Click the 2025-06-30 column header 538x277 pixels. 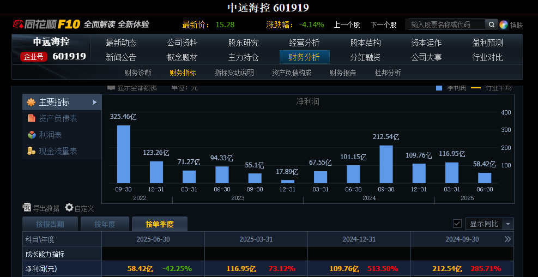(153, 239)
